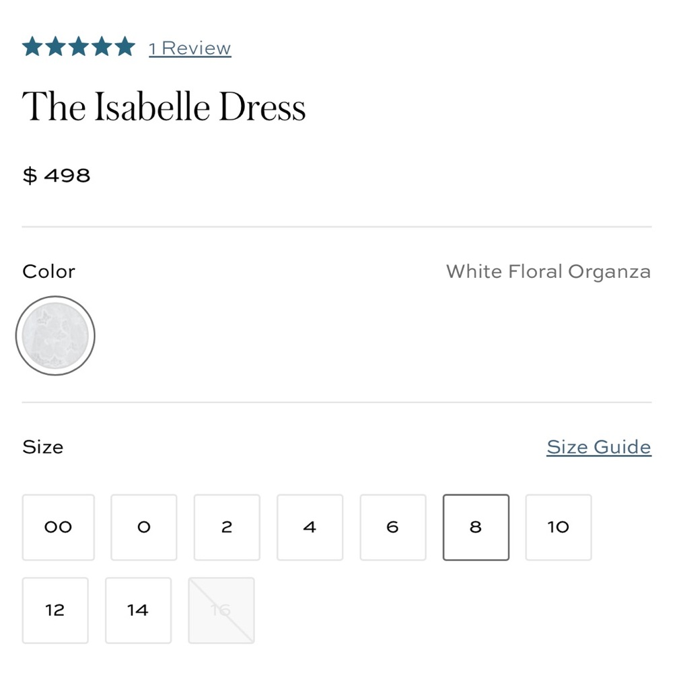Open the Size Guide
Screen dimensions: 673x673
point(598,446)
